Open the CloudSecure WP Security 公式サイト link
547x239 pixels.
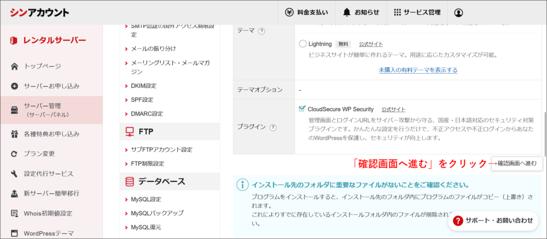pos(394,110)
